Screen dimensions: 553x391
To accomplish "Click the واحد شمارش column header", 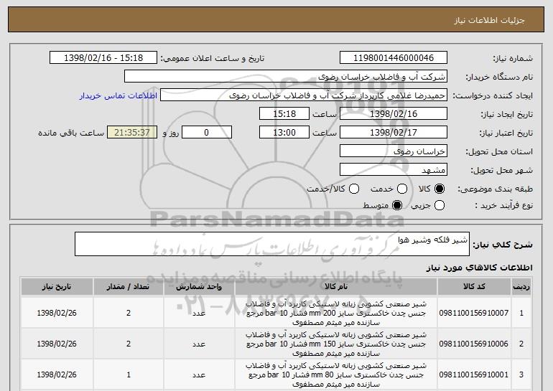I will click(199, 287).
